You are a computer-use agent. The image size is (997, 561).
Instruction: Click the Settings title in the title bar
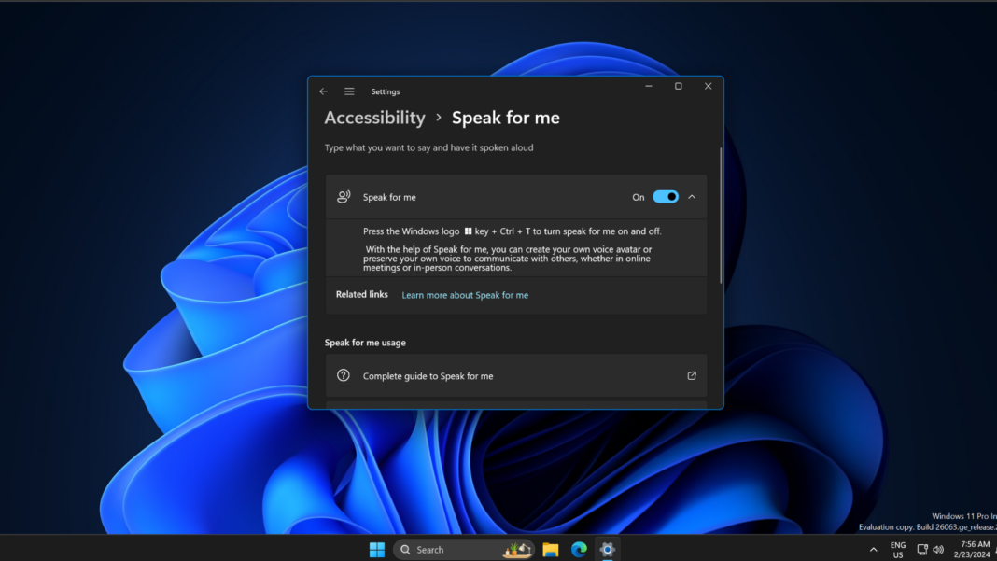385,91
